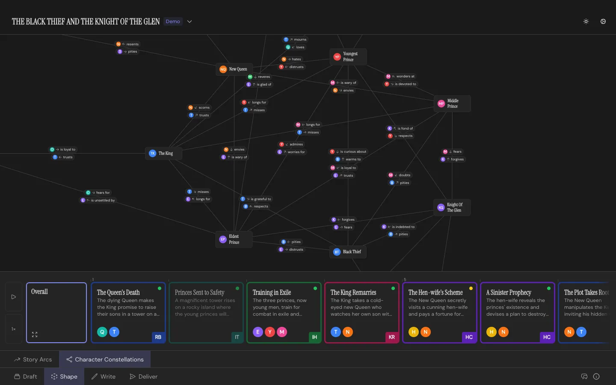Select the Youngest Prince node
Screen dimensions: 616x385
348,56
